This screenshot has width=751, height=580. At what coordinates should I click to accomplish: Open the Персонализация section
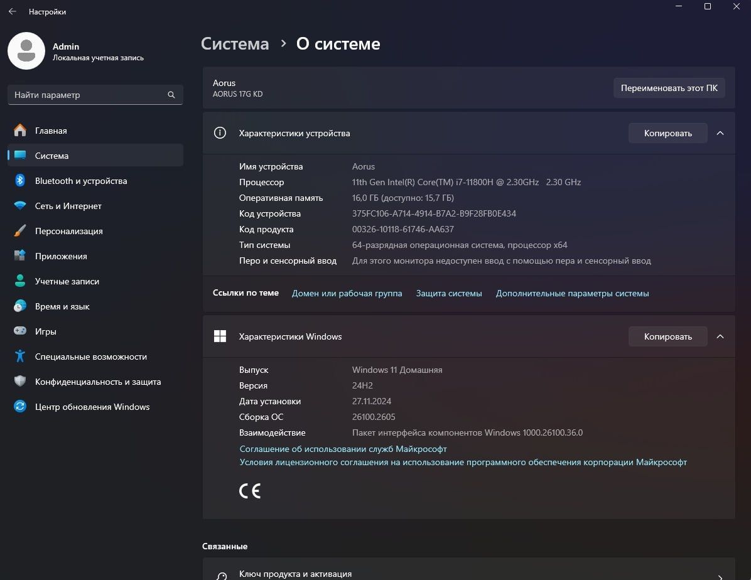tap(95, 231)
